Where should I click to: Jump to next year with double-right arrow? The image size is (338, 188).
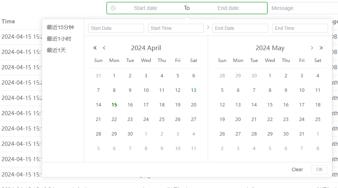click(x=321, y=48)
